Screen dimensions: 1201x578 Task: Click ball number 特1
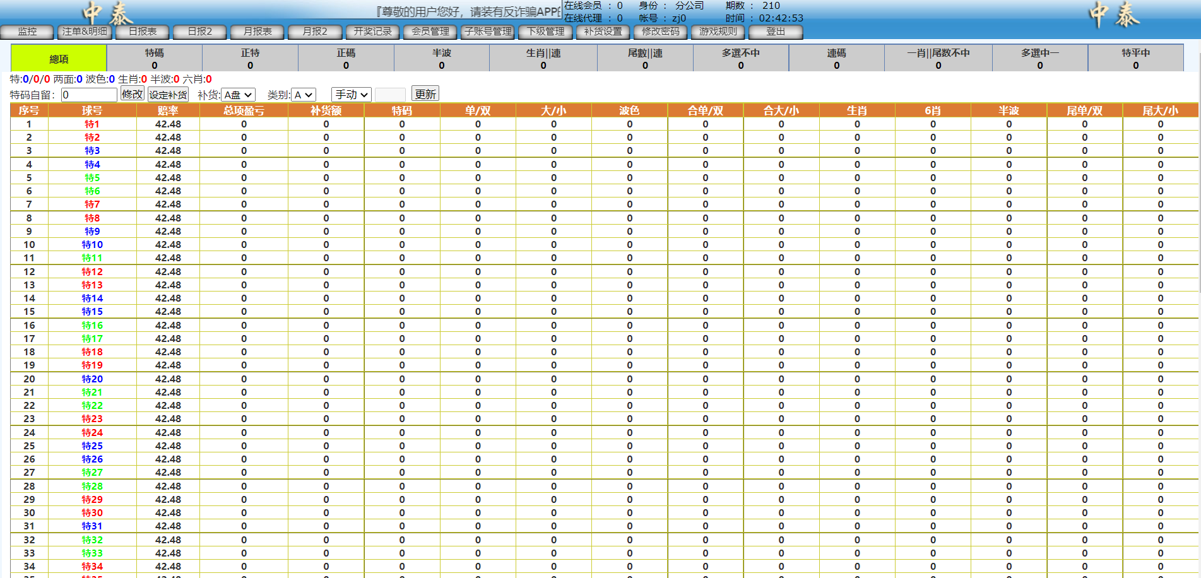(92, 124)
